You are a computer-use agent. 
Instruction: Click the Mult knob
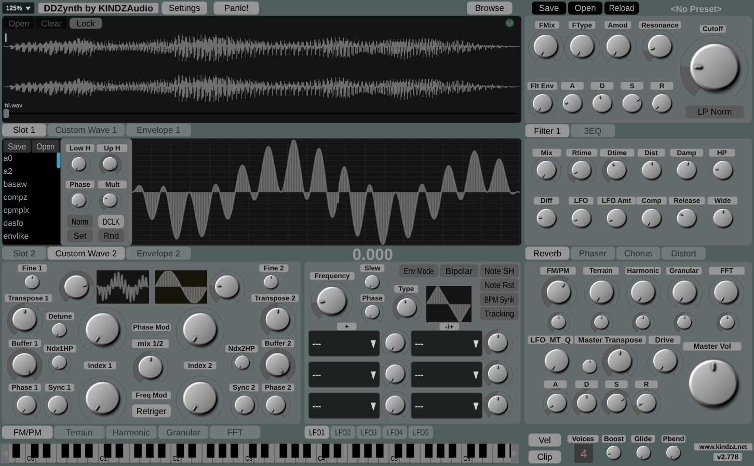(110, 201)
